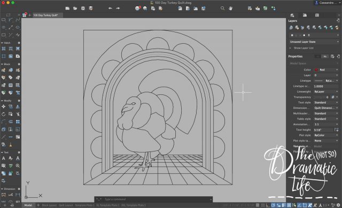
Task: Click the Save drawing icon
Action: [x=83, y=9]
